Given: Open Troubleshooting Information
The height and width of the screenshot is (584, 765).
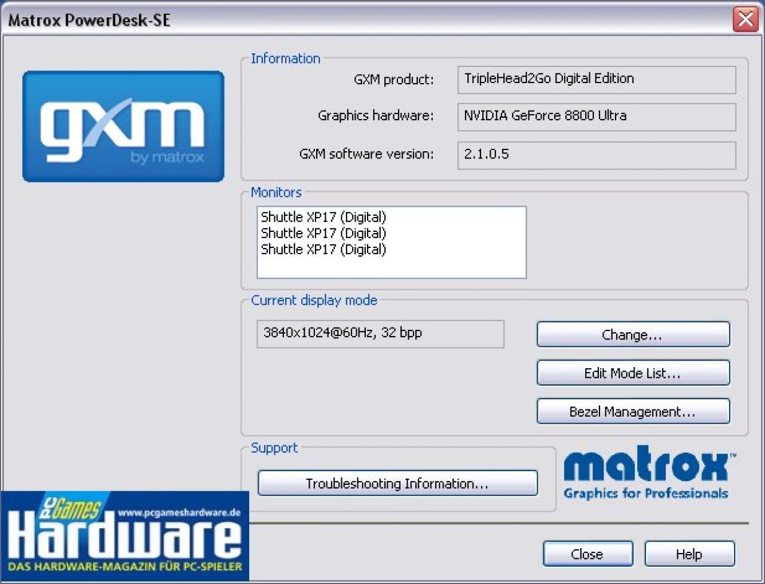Looking at the screenshot, I should (397, 483).
